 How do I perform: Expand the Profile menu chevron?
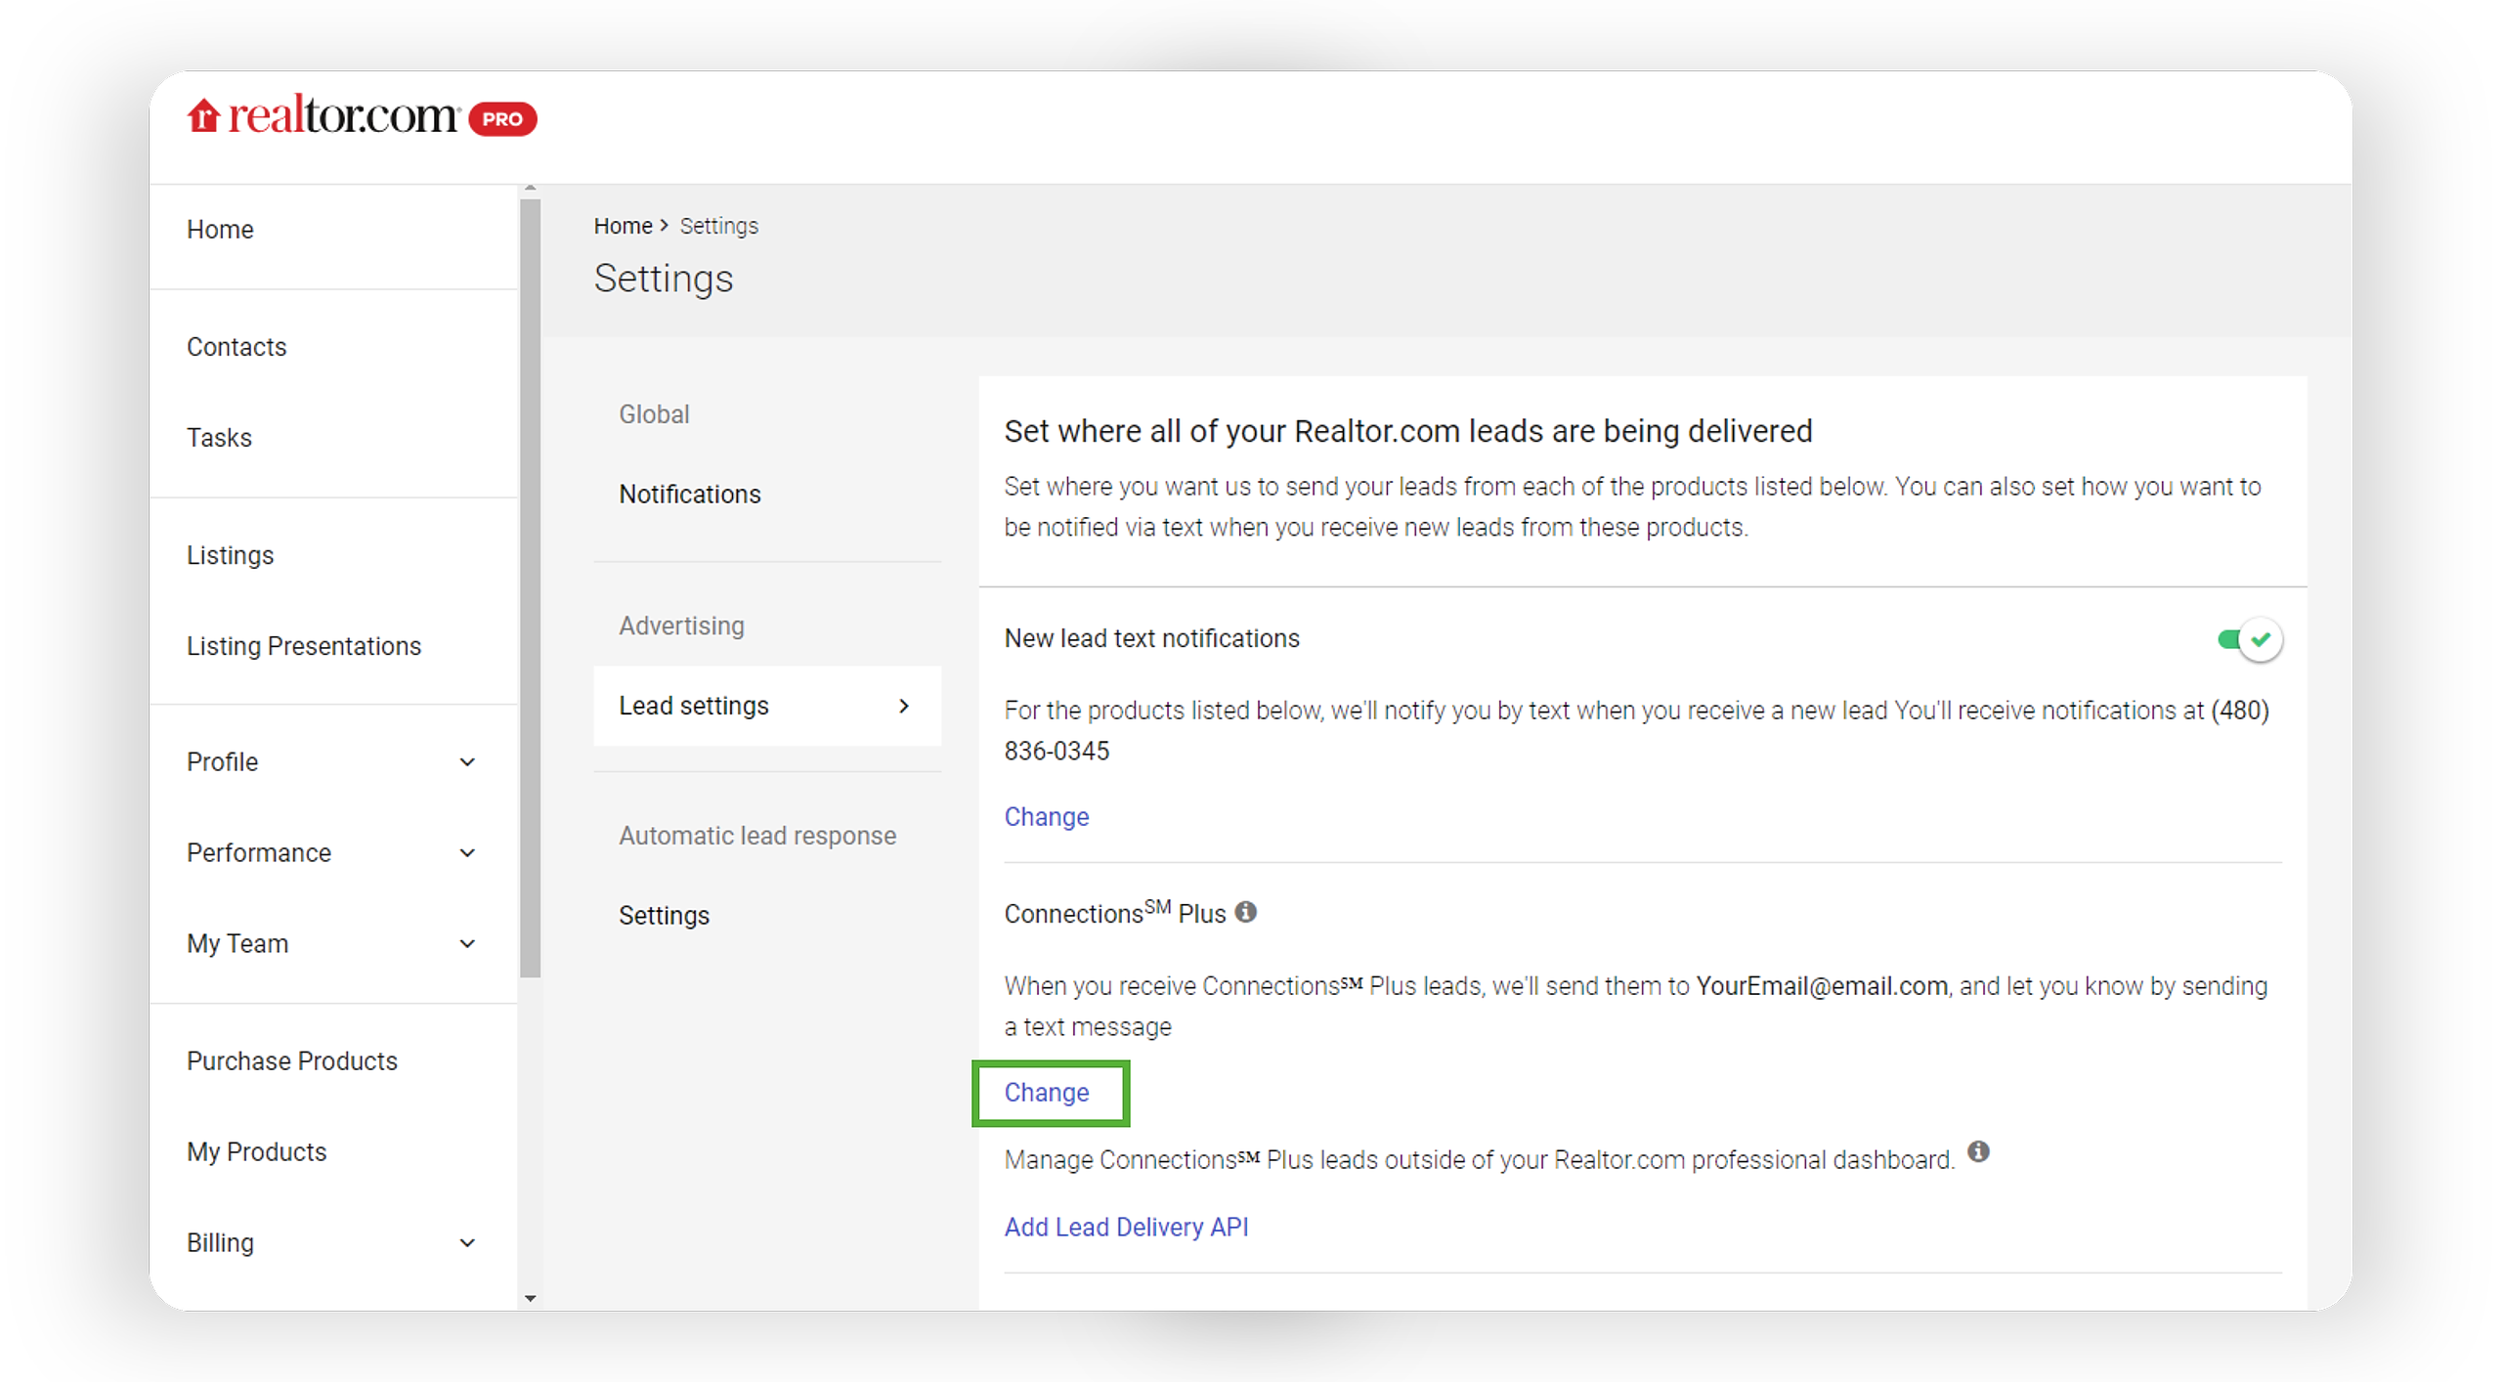tap(467, 762)
